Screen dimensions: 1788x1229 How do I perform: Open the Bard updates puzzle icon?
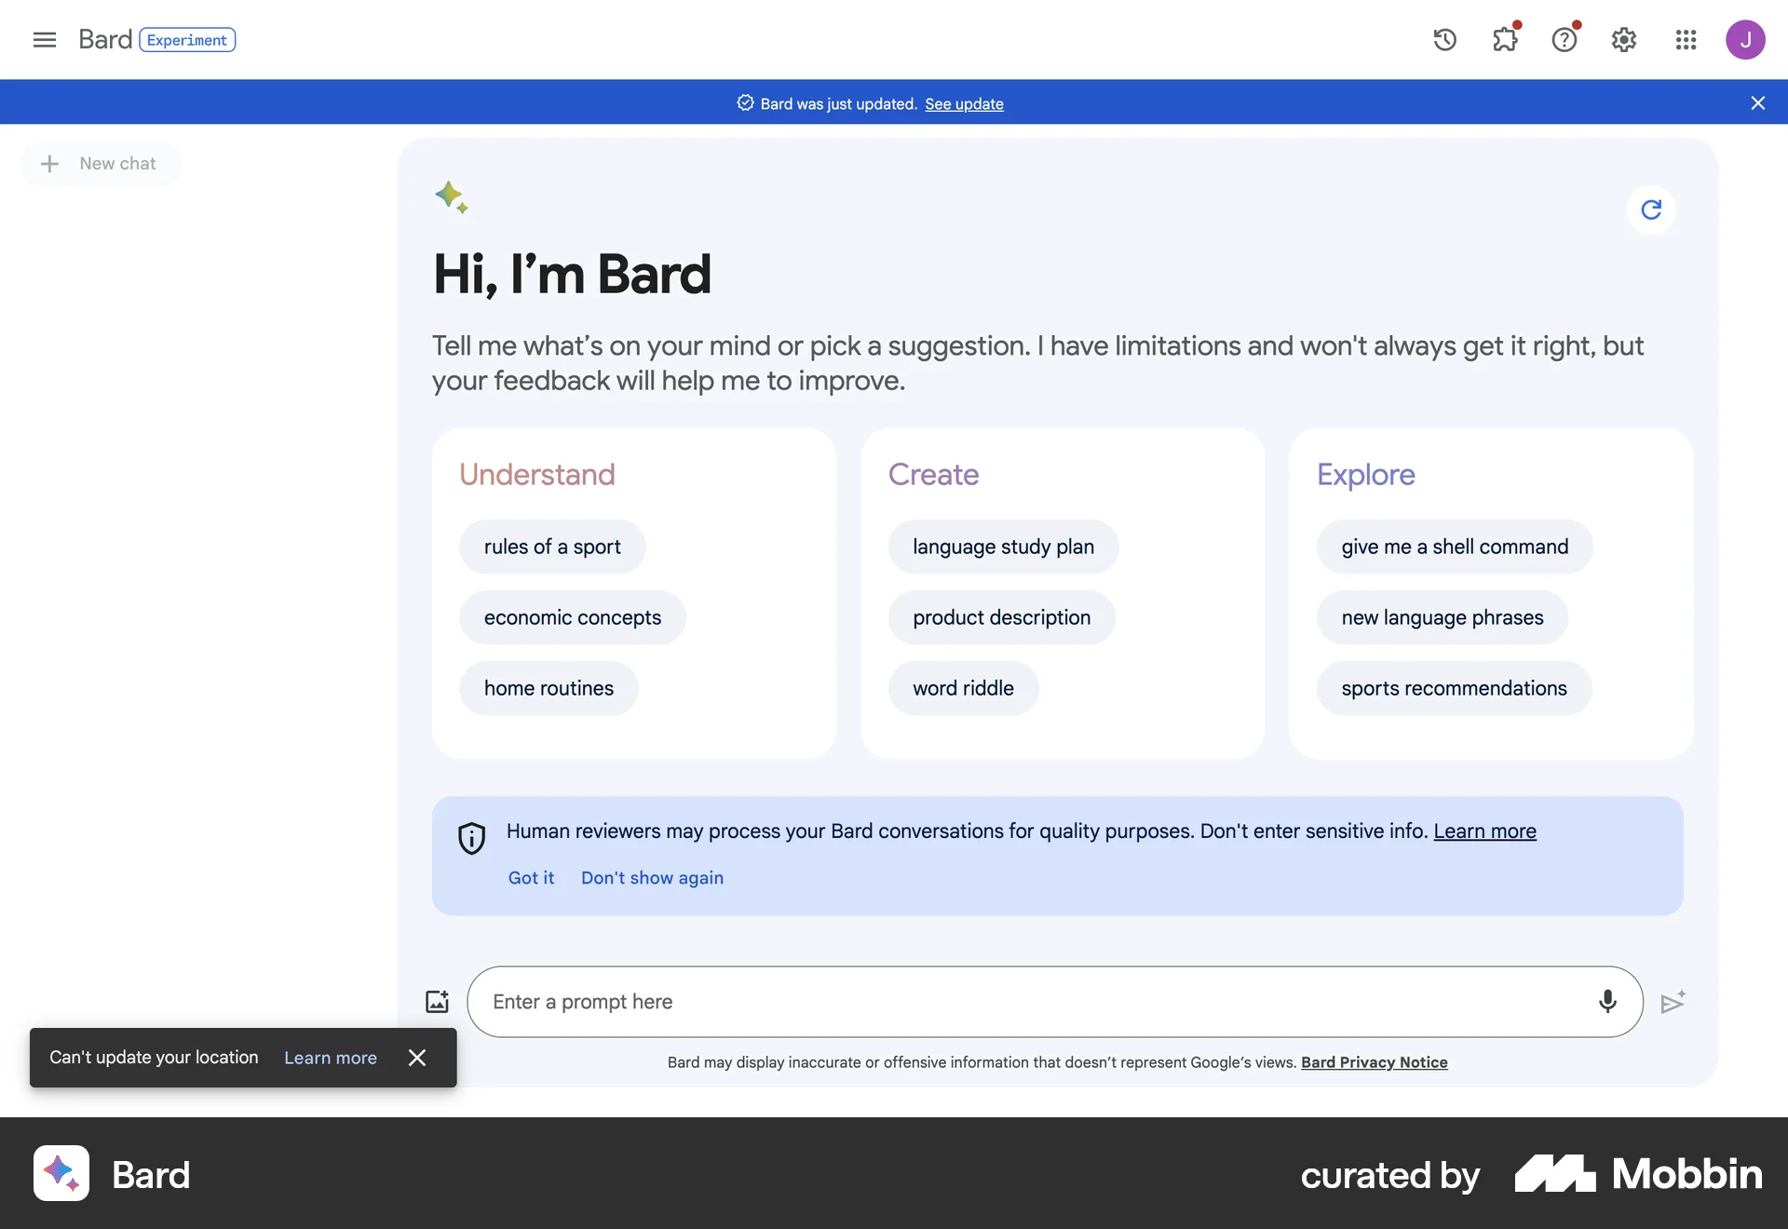click(x=1505, y=40)
